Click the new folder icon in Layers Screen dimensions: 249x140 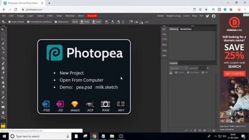205,130
